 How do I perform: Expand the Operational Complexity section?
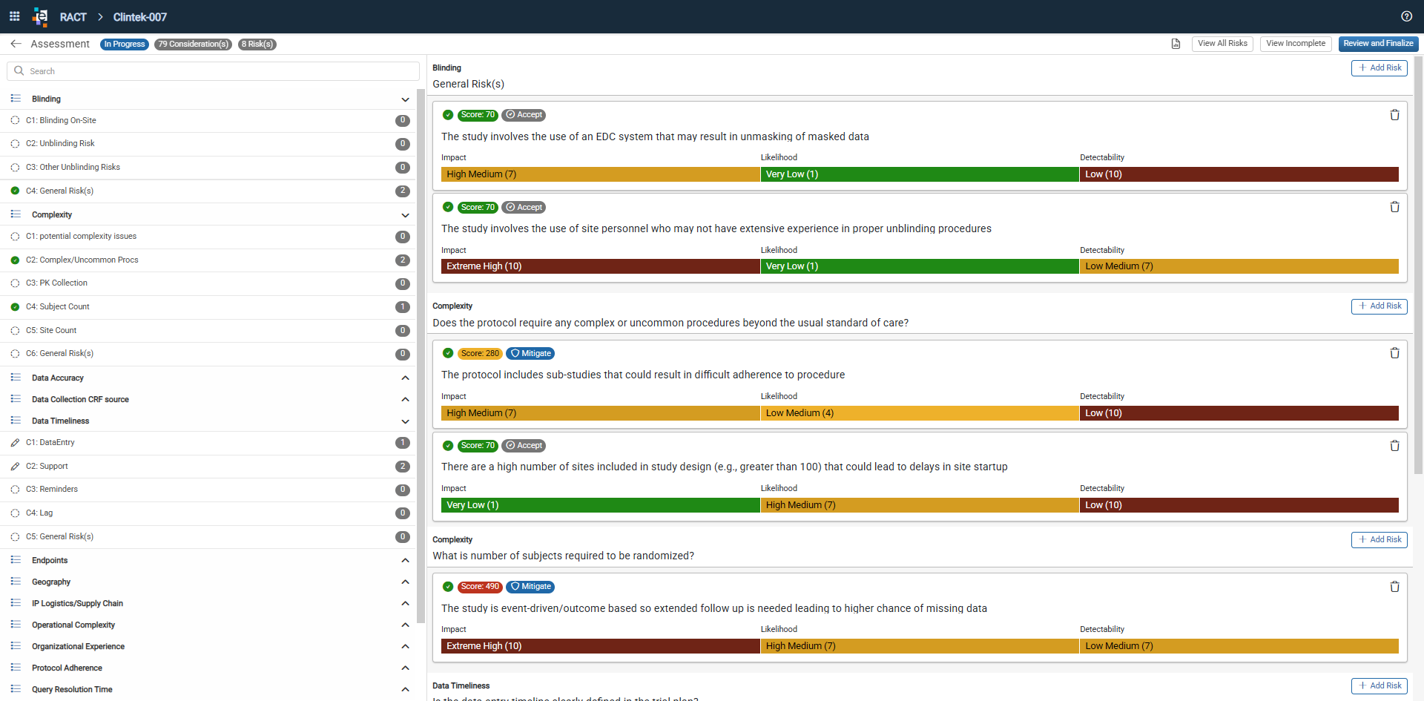[x=405, y=625]
